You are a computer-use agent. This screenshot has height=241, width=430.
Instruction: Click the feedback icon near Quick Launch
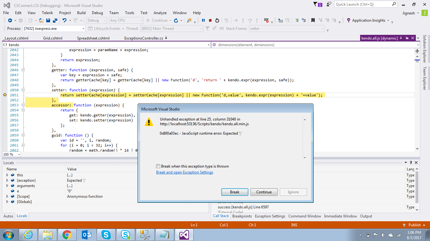pos(329,4)
